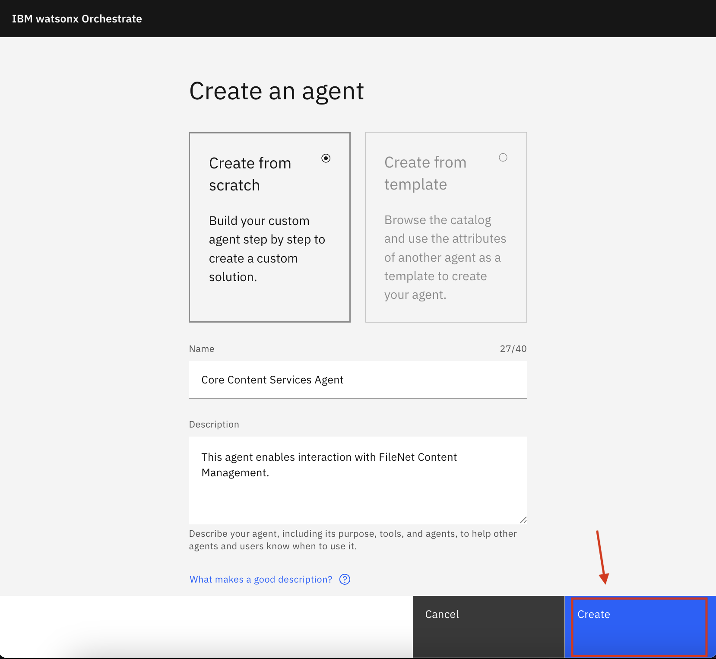Click inside the Description textarea
Screen dimensions: 716x659
tap(358, 479)
